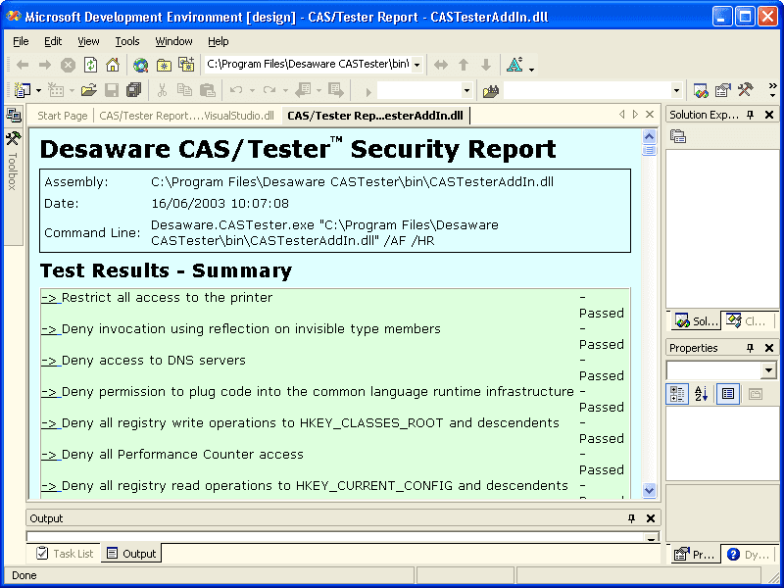This screenshot has height=588, width=784.
Task: Click the Add to Favorites icon
Action: pyautogui.click(x=186, y=65)
